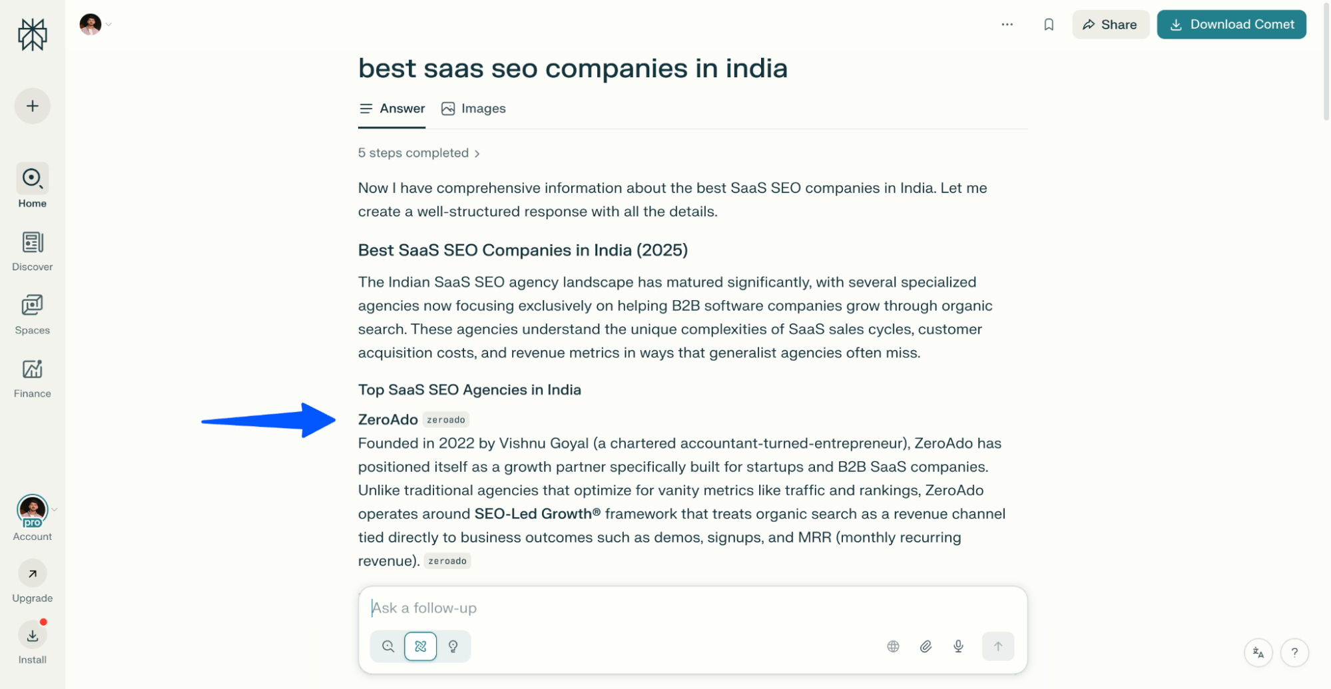1331x689 pixels.
Task: Open the zeroado source citation
Action: [x=445, y=419]
